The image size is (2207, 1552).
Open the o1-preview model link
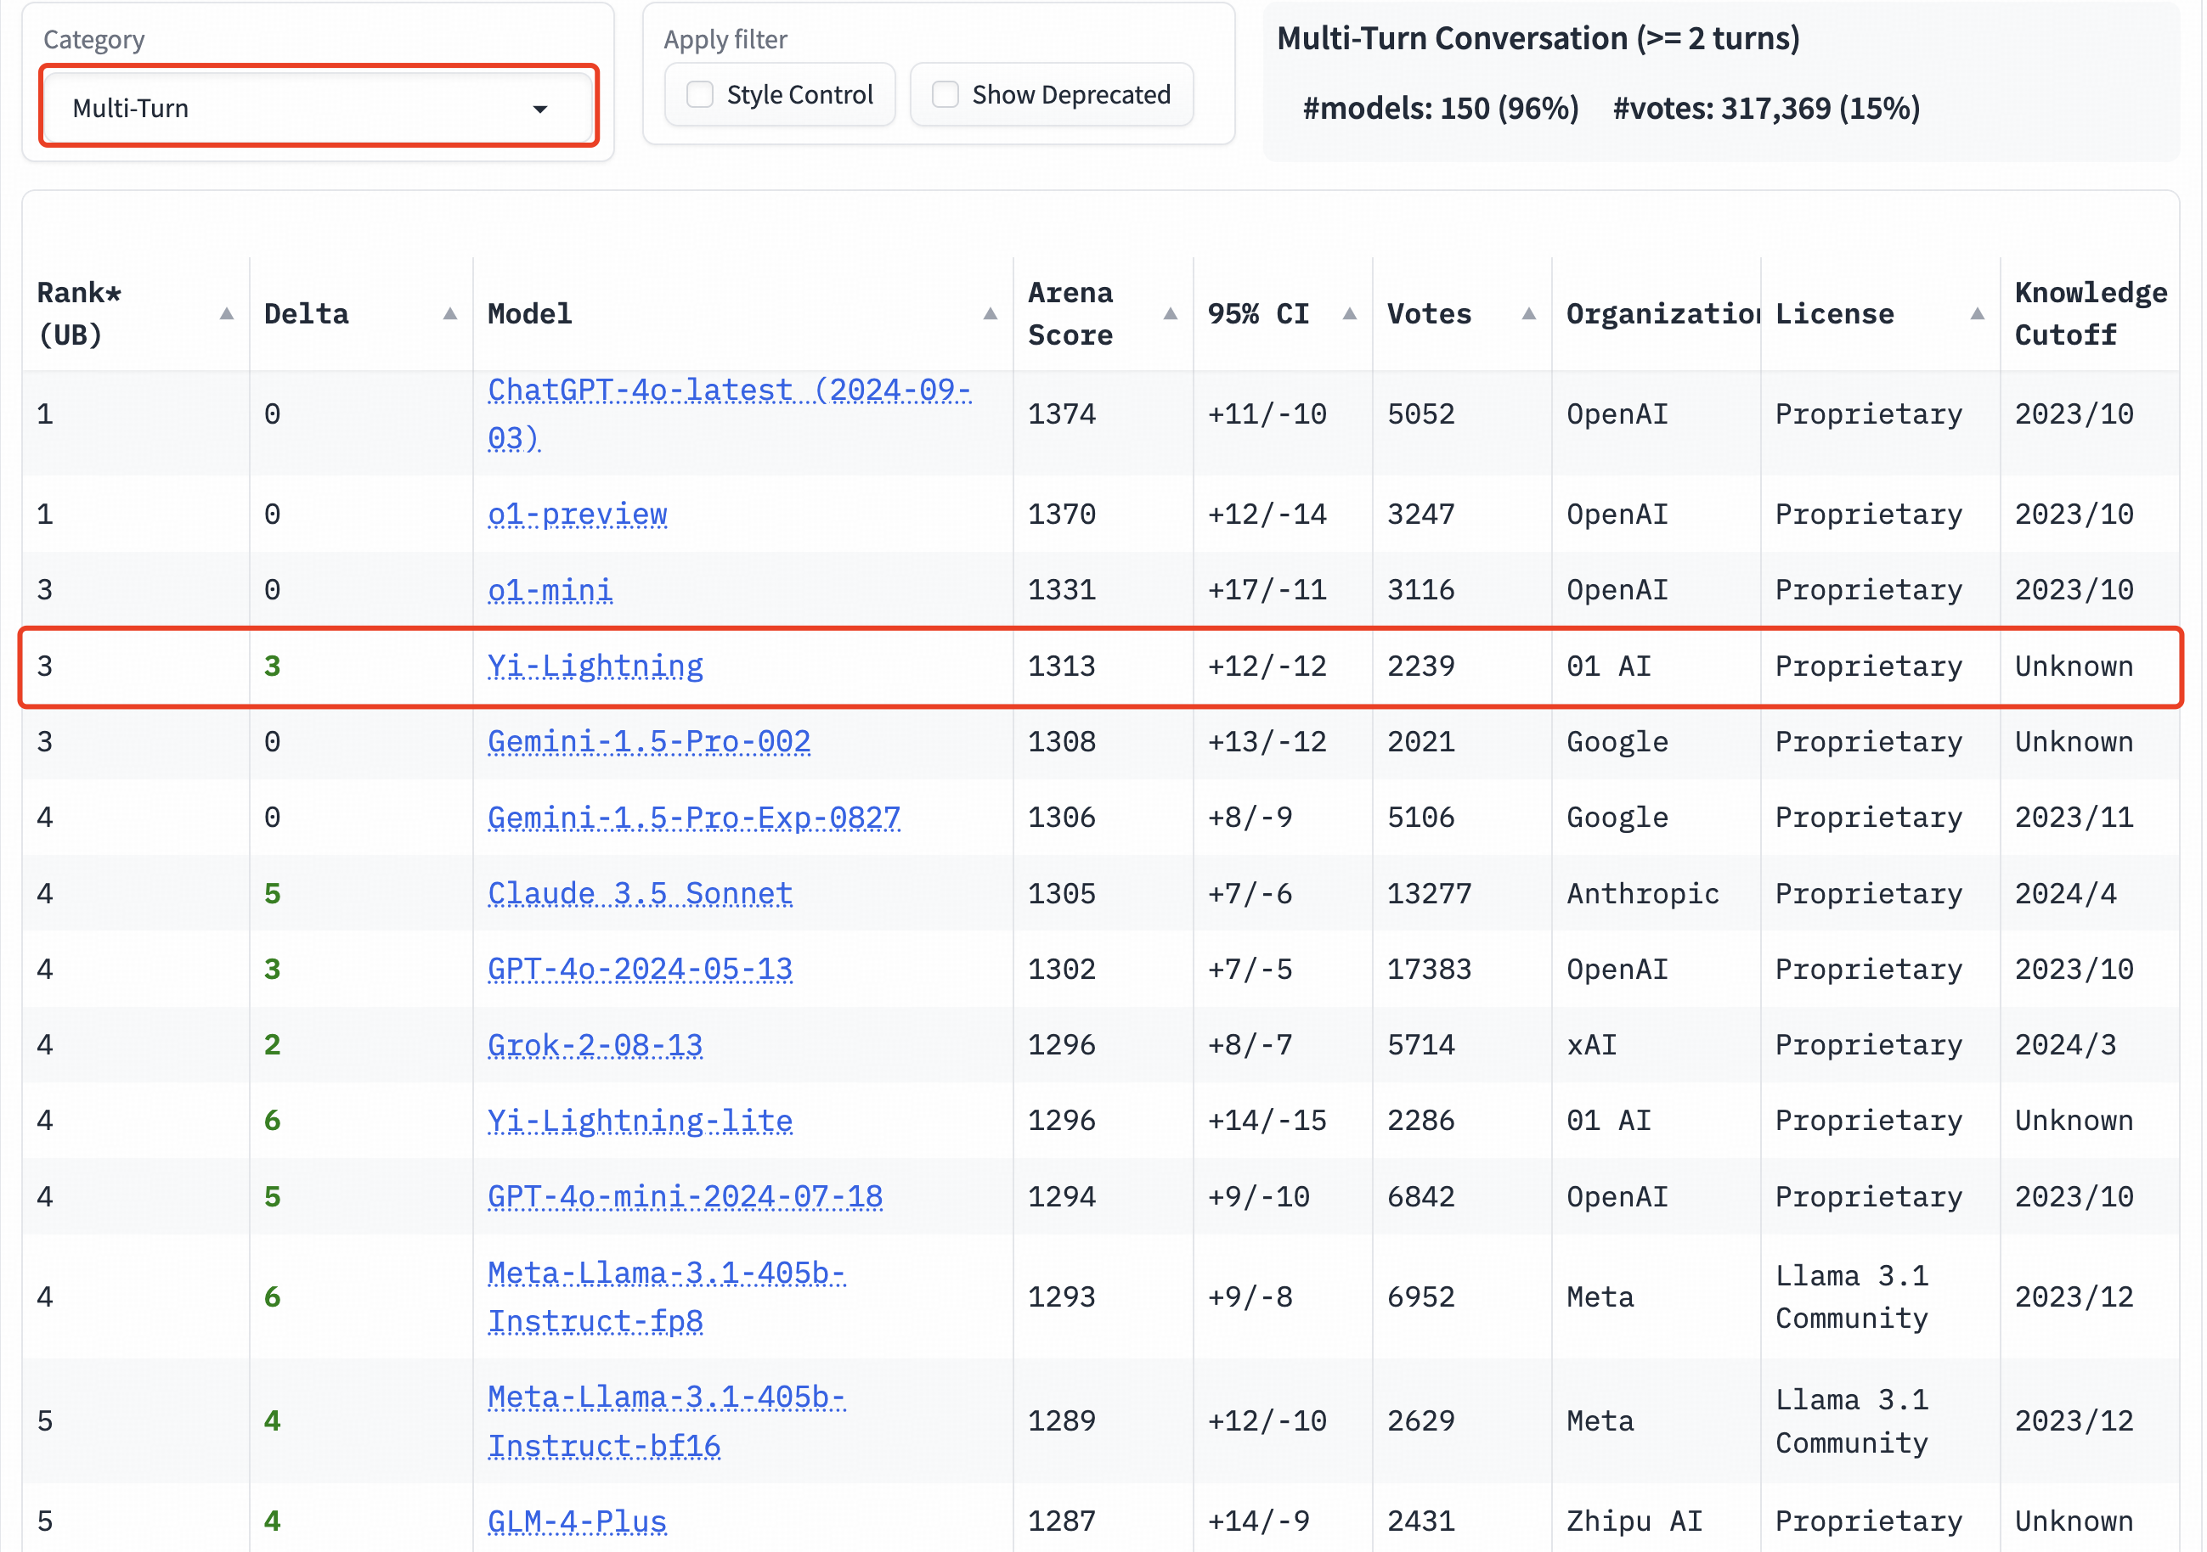[577, 515]
